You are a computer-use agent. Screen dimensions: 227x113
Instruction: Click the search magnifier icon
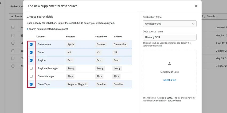click(x=204, y=16)
